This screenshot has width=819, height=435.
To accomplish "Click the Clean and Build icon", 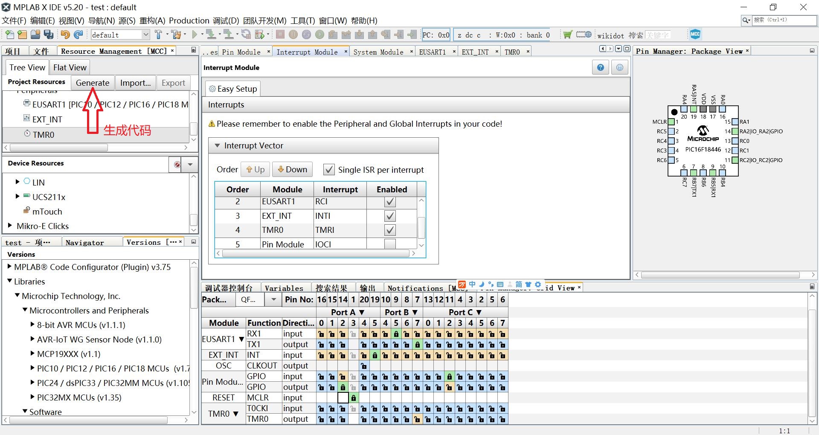I will coord(177,35).
